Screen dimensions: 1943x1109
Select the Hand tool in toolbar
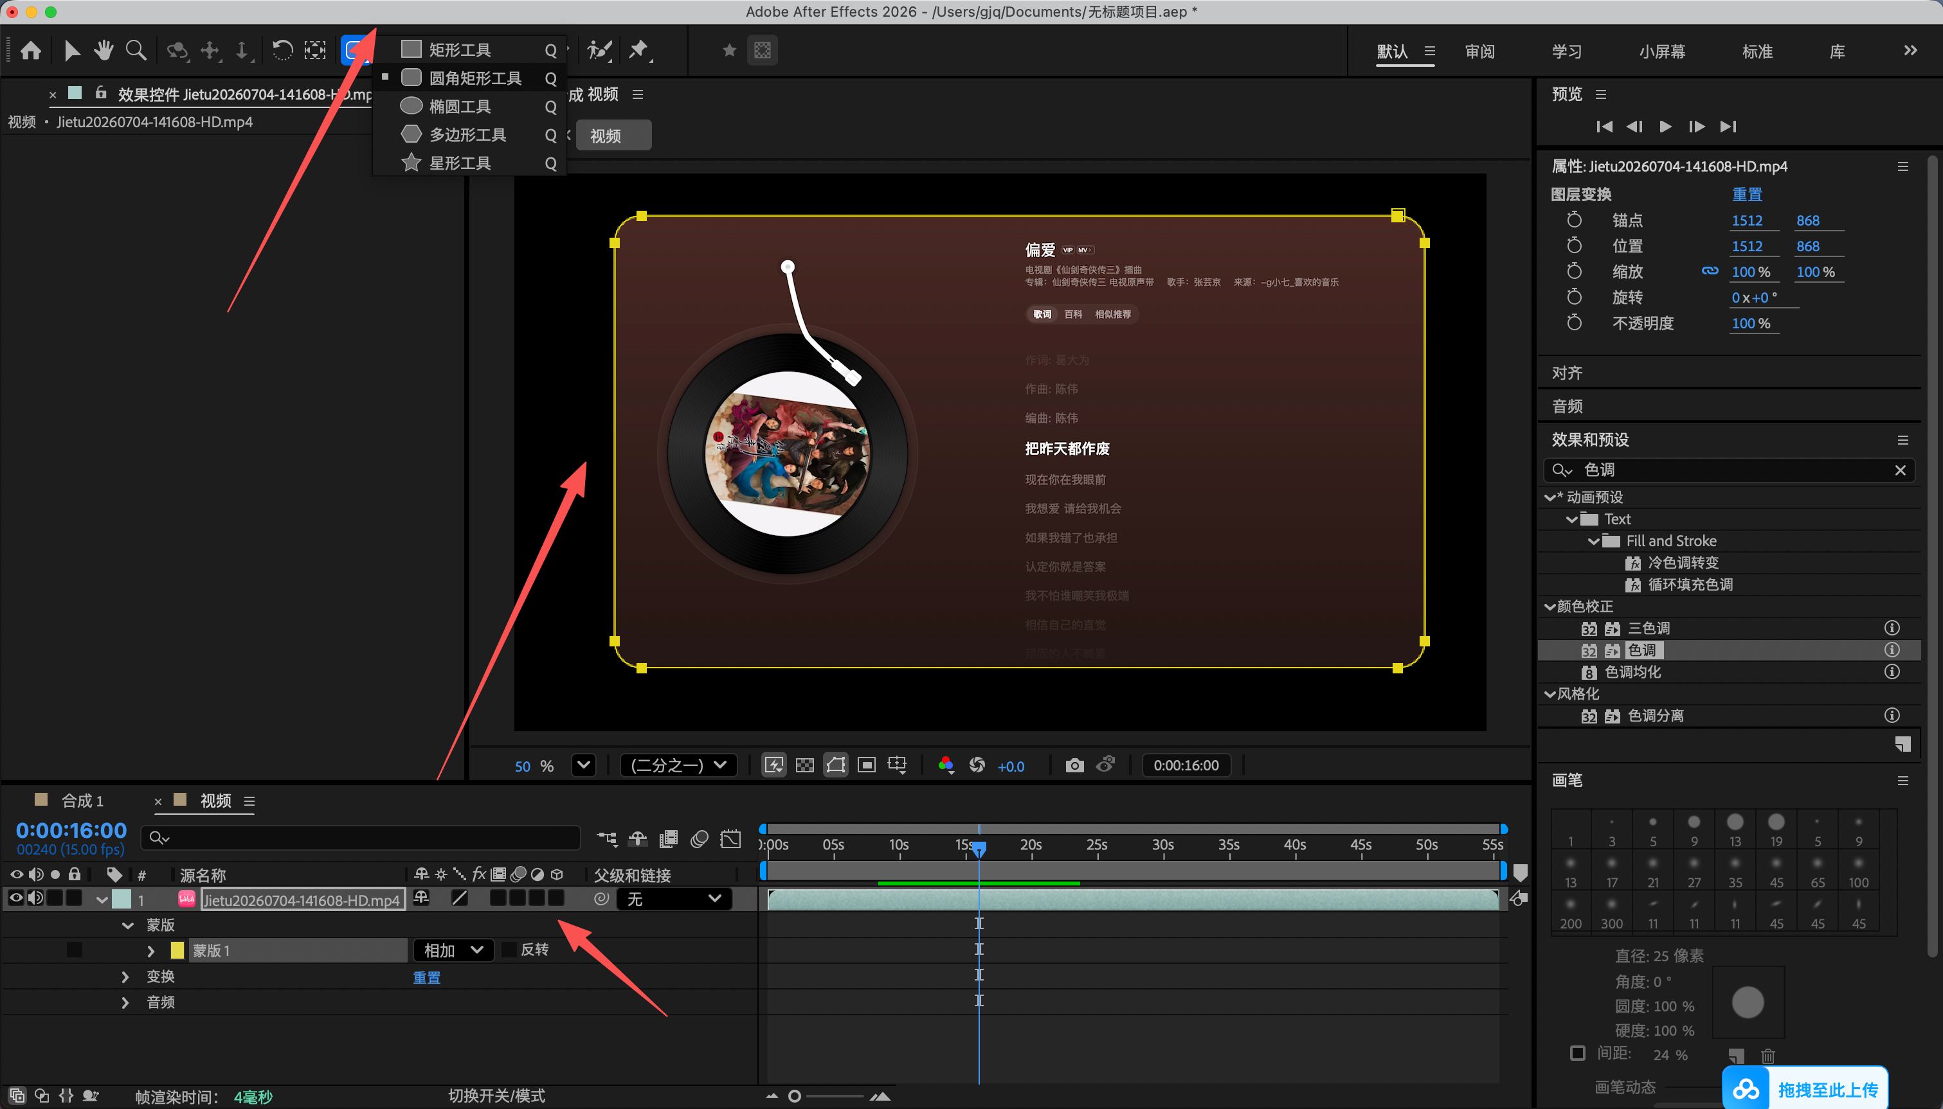103,50
